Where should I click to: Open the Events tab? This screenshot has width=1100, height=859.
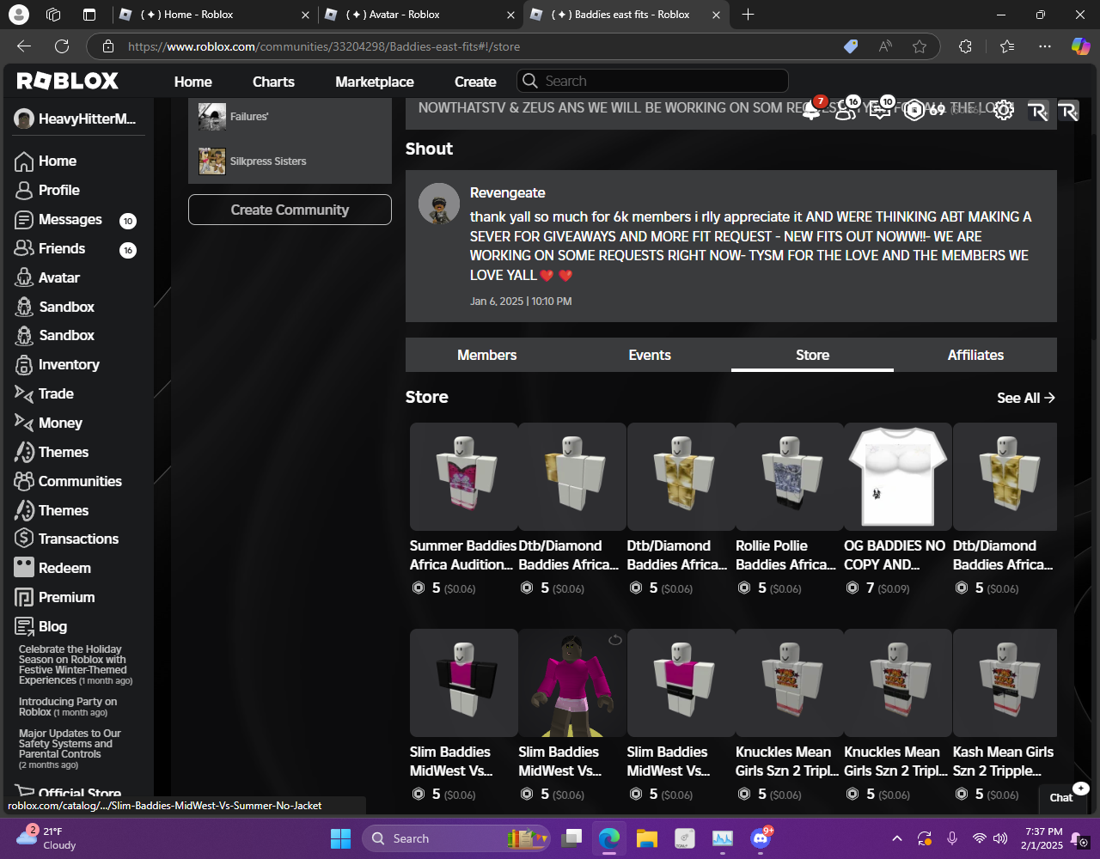click(x=650, y=355)
